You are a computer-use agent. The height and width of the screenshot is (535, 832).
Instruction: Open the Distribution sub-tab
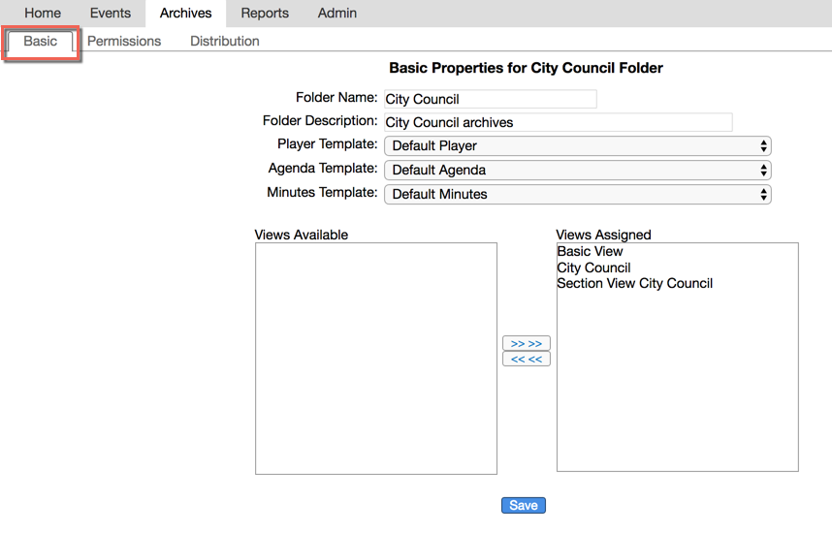click(x=224, y=42)
